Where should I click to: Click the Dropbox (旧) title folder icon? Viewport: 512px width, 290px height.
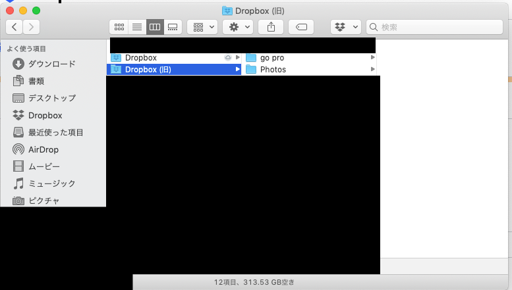(227, 11)
